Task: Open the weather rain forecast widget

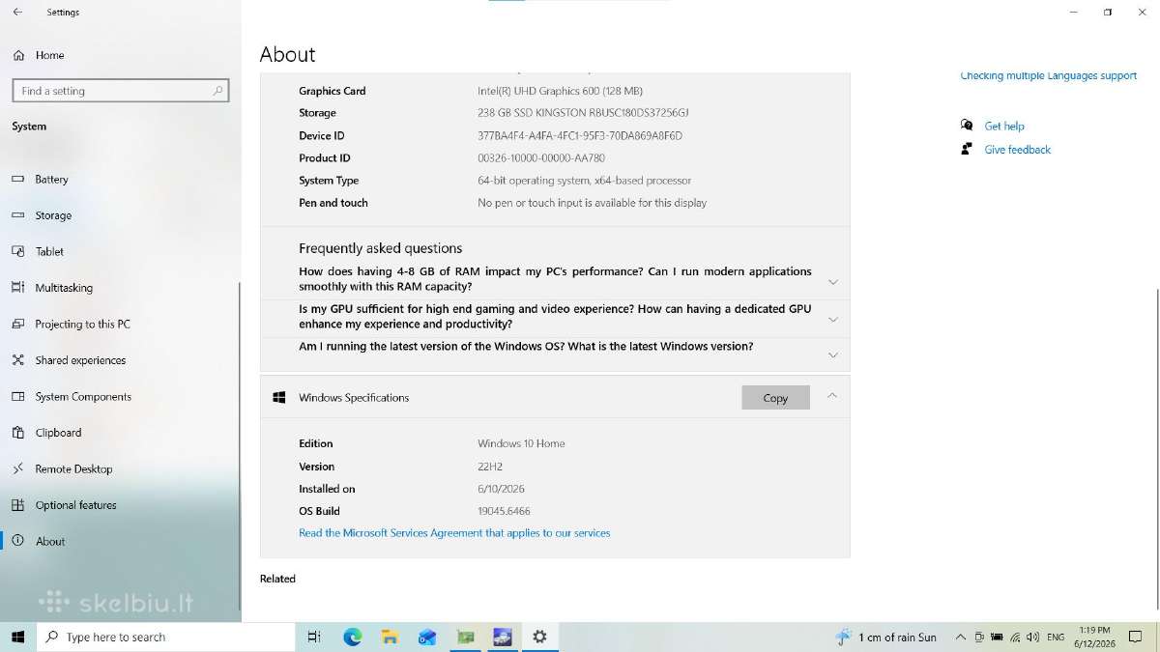Action: point(886,637)
